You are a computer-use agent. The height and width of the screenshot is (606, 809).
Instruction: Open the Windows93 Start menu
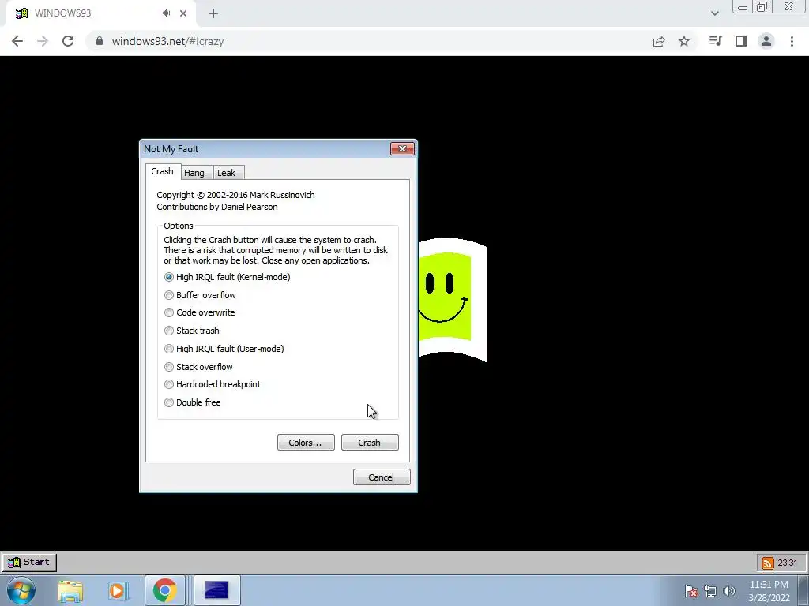[x=29, y=562]
